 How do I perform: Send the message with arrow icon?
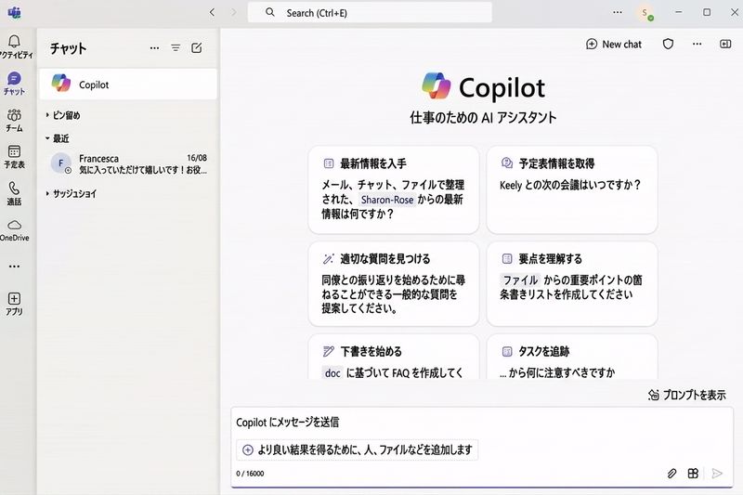[x=717, y=474]
